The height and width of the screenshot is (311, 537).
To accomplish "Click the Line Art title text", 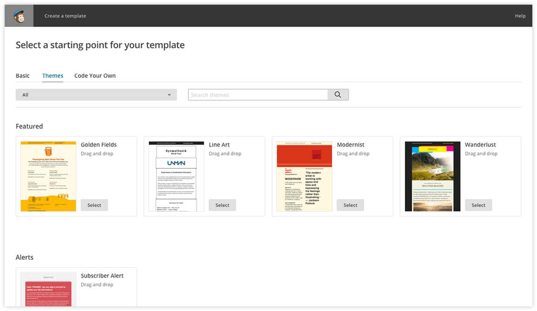I will [x=219, y=145].
